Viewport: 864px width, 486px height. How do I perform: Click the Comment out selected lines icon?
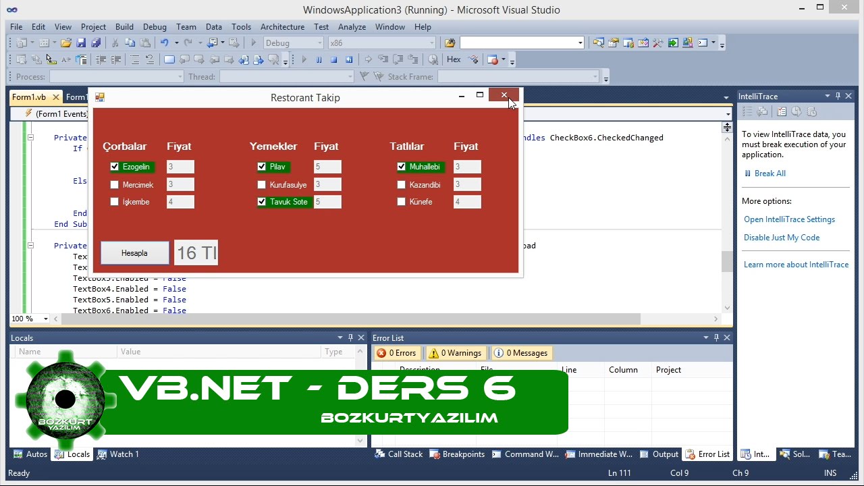tap(135, 59)
